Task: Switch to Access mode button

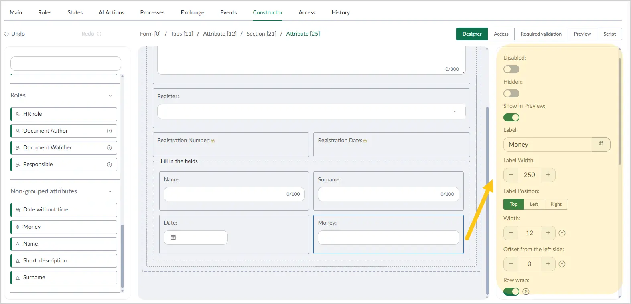Action: click(501, 34)
